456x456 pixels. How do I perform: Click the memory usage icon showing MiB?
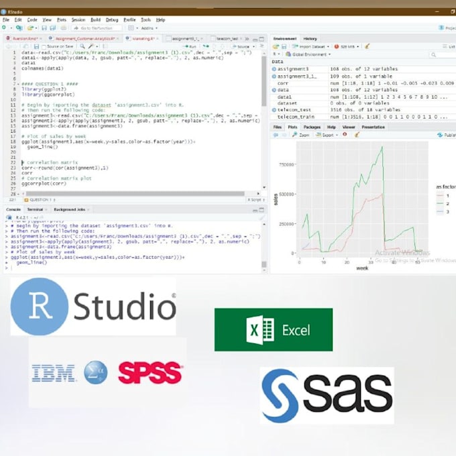(337, 46)
